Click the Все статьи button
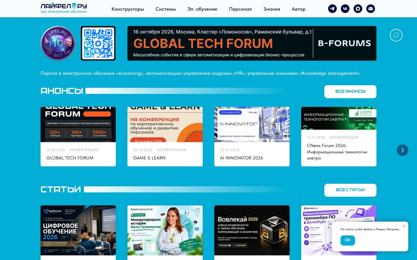417x260 pixels. (350, 190)
